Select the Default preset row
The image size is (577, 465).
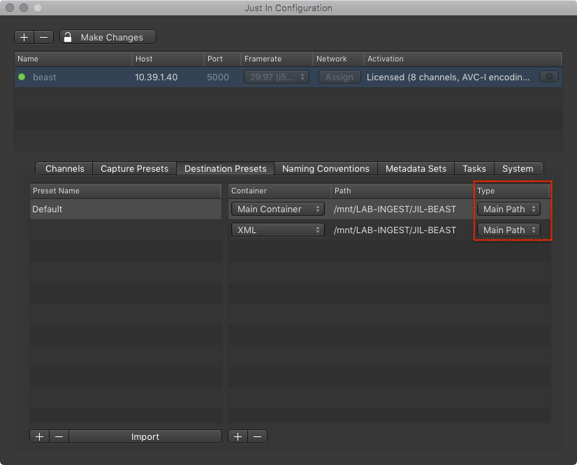126,209
